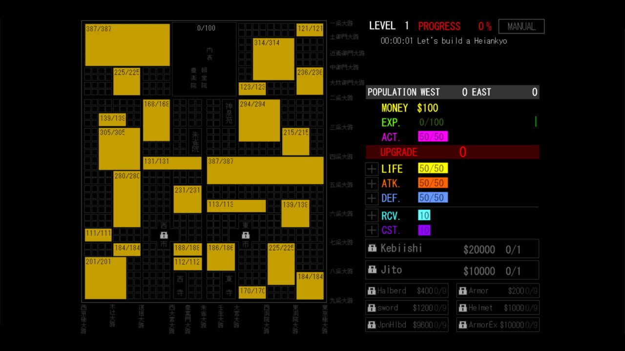Screen dimensions: 625x351
Task: Click the lock icon next to Helmet
Action: (x=463, y=308)
